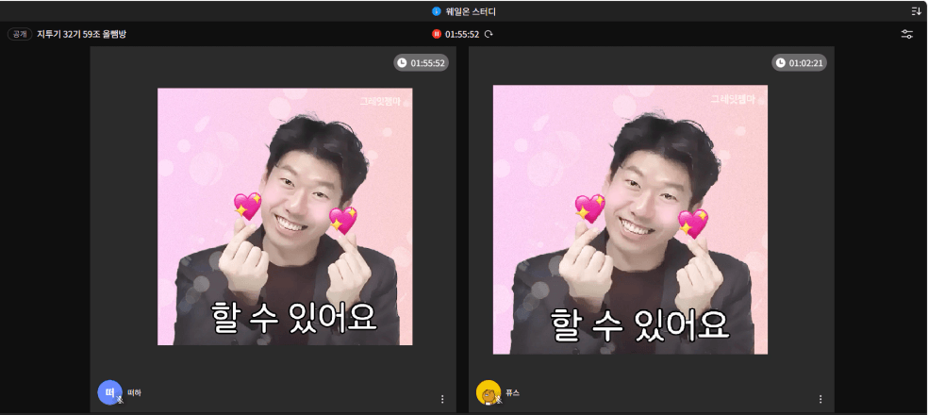Select 떠하's shared image
The height and width of the screenshot is (415, 928).
click(285, 216)
